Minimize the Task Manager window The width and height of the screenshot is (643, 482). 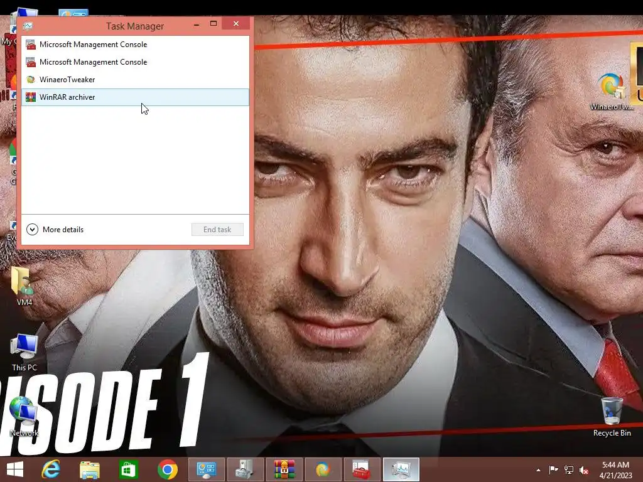point(197,24)
